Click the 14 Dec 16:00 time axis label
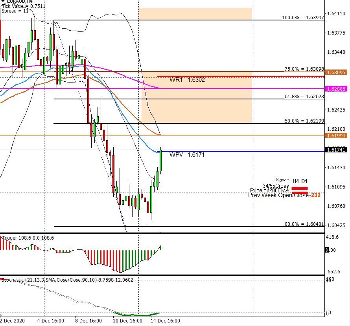Viewport: 350px width, 326px height. click(166, 321)
